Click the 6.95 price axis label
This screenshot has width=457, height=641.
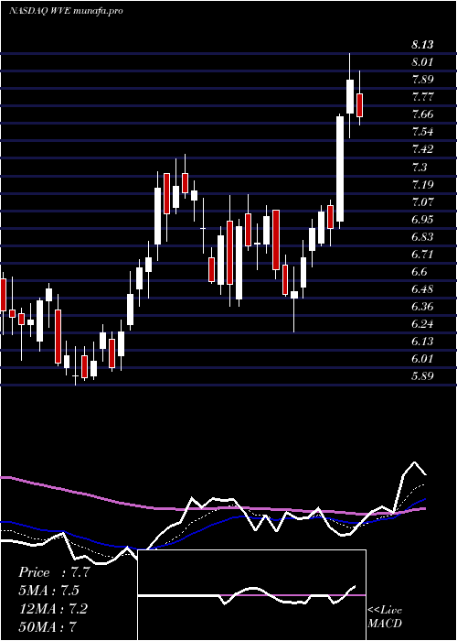[422, 219]
